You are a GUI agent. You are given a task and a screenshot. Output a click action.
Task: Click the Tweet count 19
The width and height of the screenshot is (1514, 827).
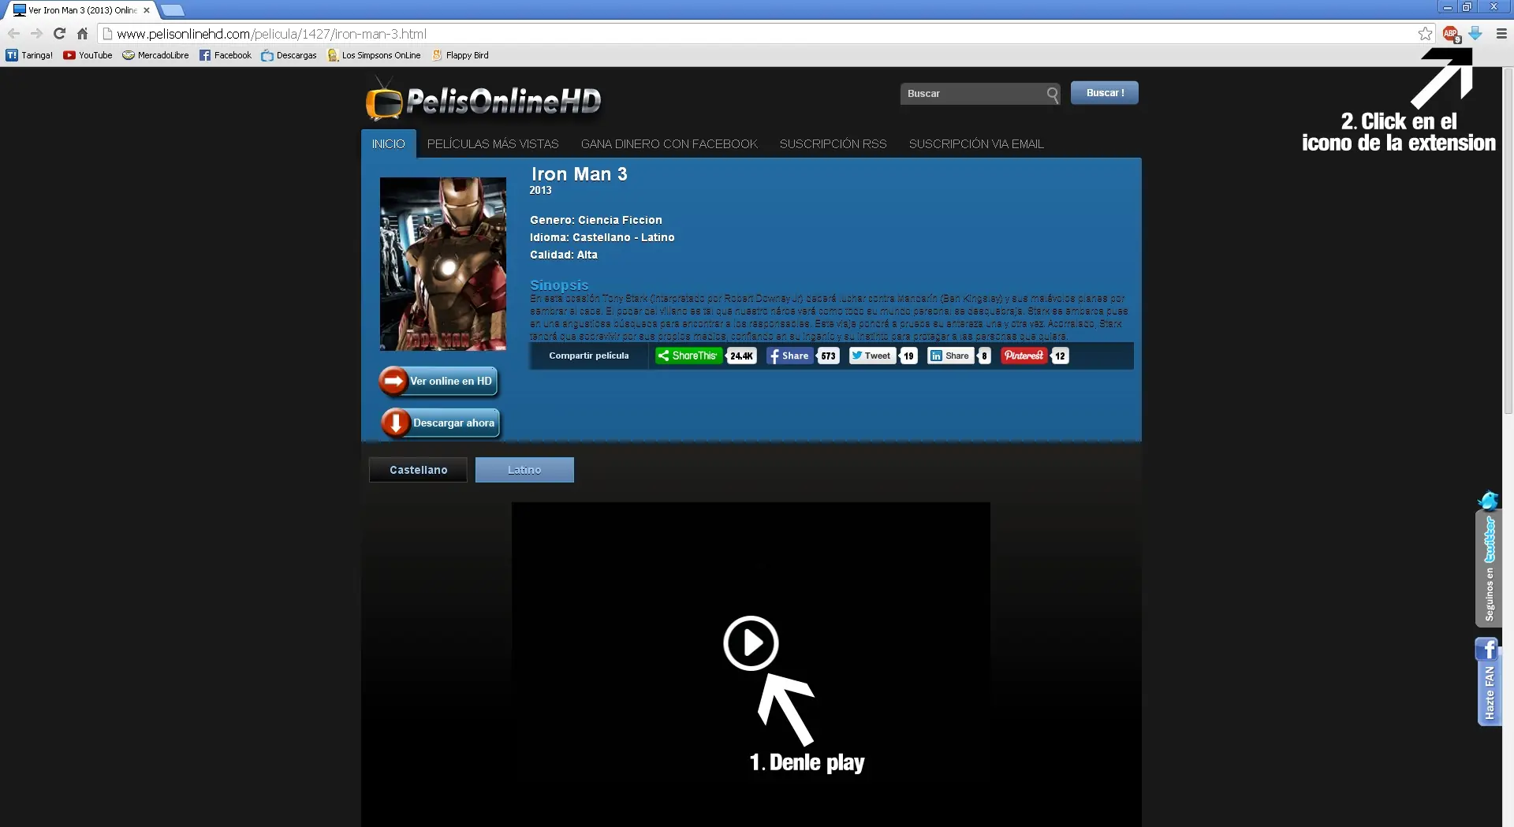click(908, 356)
